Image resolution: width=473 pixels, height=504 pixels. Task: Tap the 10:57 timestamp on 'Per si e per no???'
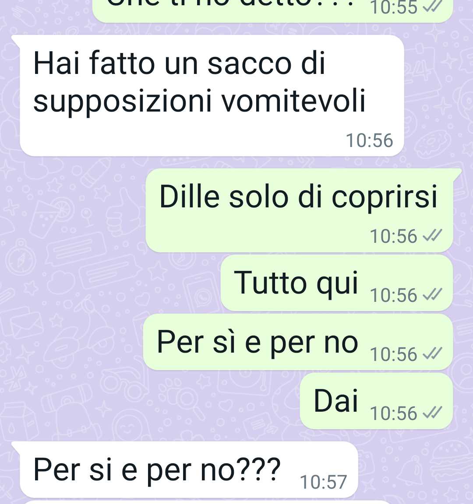[323, 482]
